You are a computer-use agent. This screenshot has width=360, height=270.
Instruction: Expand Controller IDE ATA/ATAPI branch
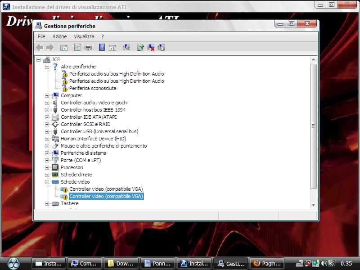[x=47, y=117]
